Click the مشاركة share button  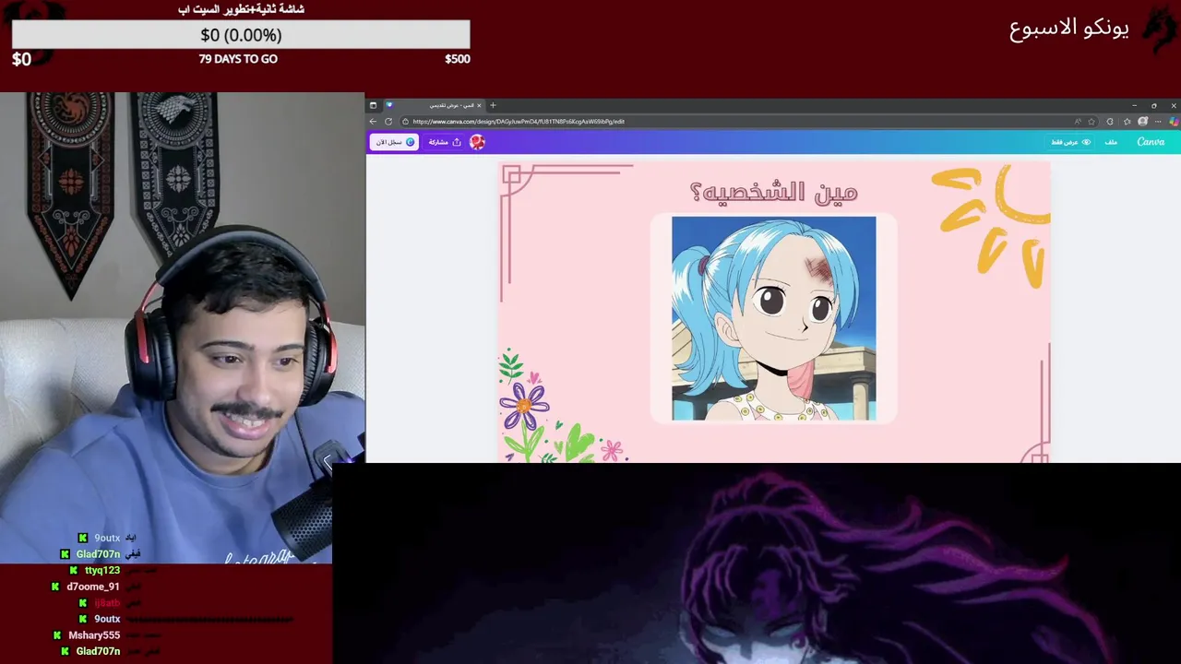445,142
